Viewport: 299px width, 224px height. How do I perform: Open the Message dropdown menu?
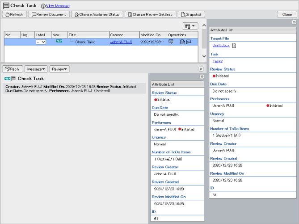coord(37,69)
